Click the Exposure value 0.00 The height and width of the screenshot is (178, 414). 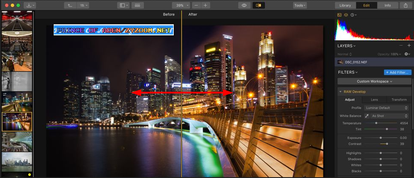[x=403, y=138]
